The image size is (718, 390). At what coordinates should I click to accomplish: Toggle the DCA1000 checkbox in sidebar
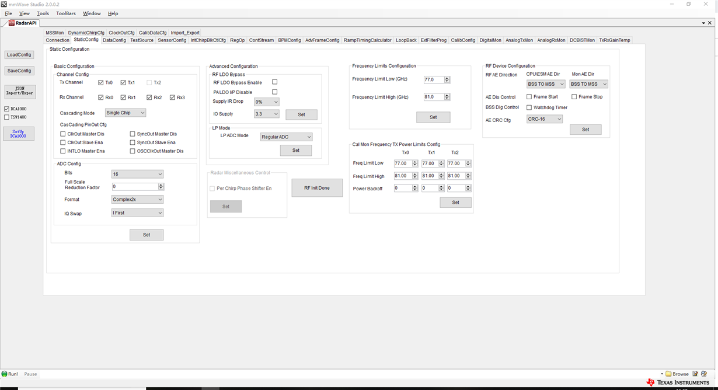coord(6,109)
